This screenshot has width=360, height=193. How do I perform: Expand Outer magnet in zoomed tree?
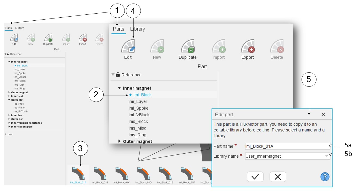[119, 141]
